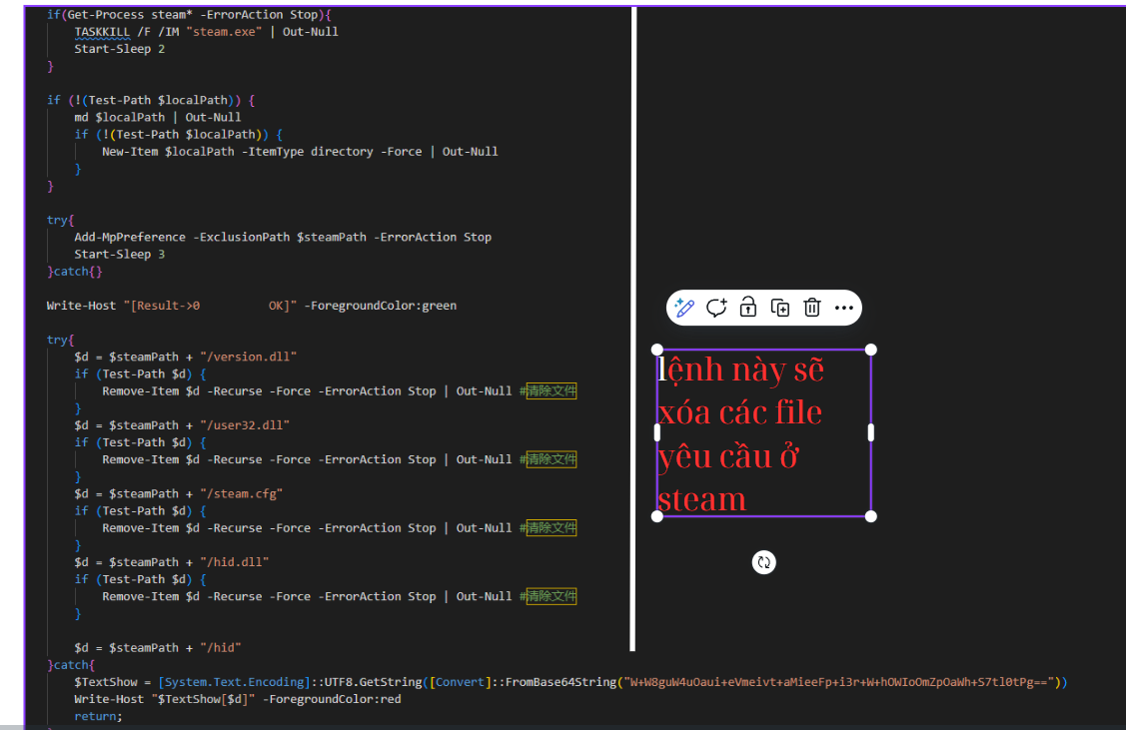Duplicate the selected text box

coord(780,308)
